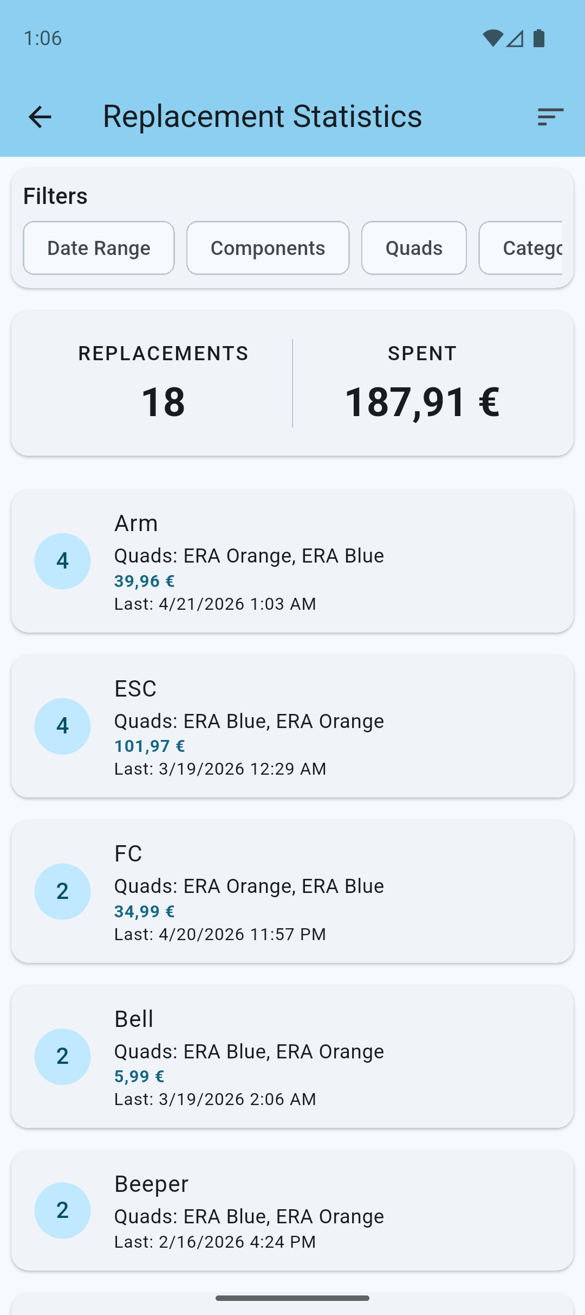This screenshot has width=585, height=1315.
Task: Open the FC component card
Action: 292,891
